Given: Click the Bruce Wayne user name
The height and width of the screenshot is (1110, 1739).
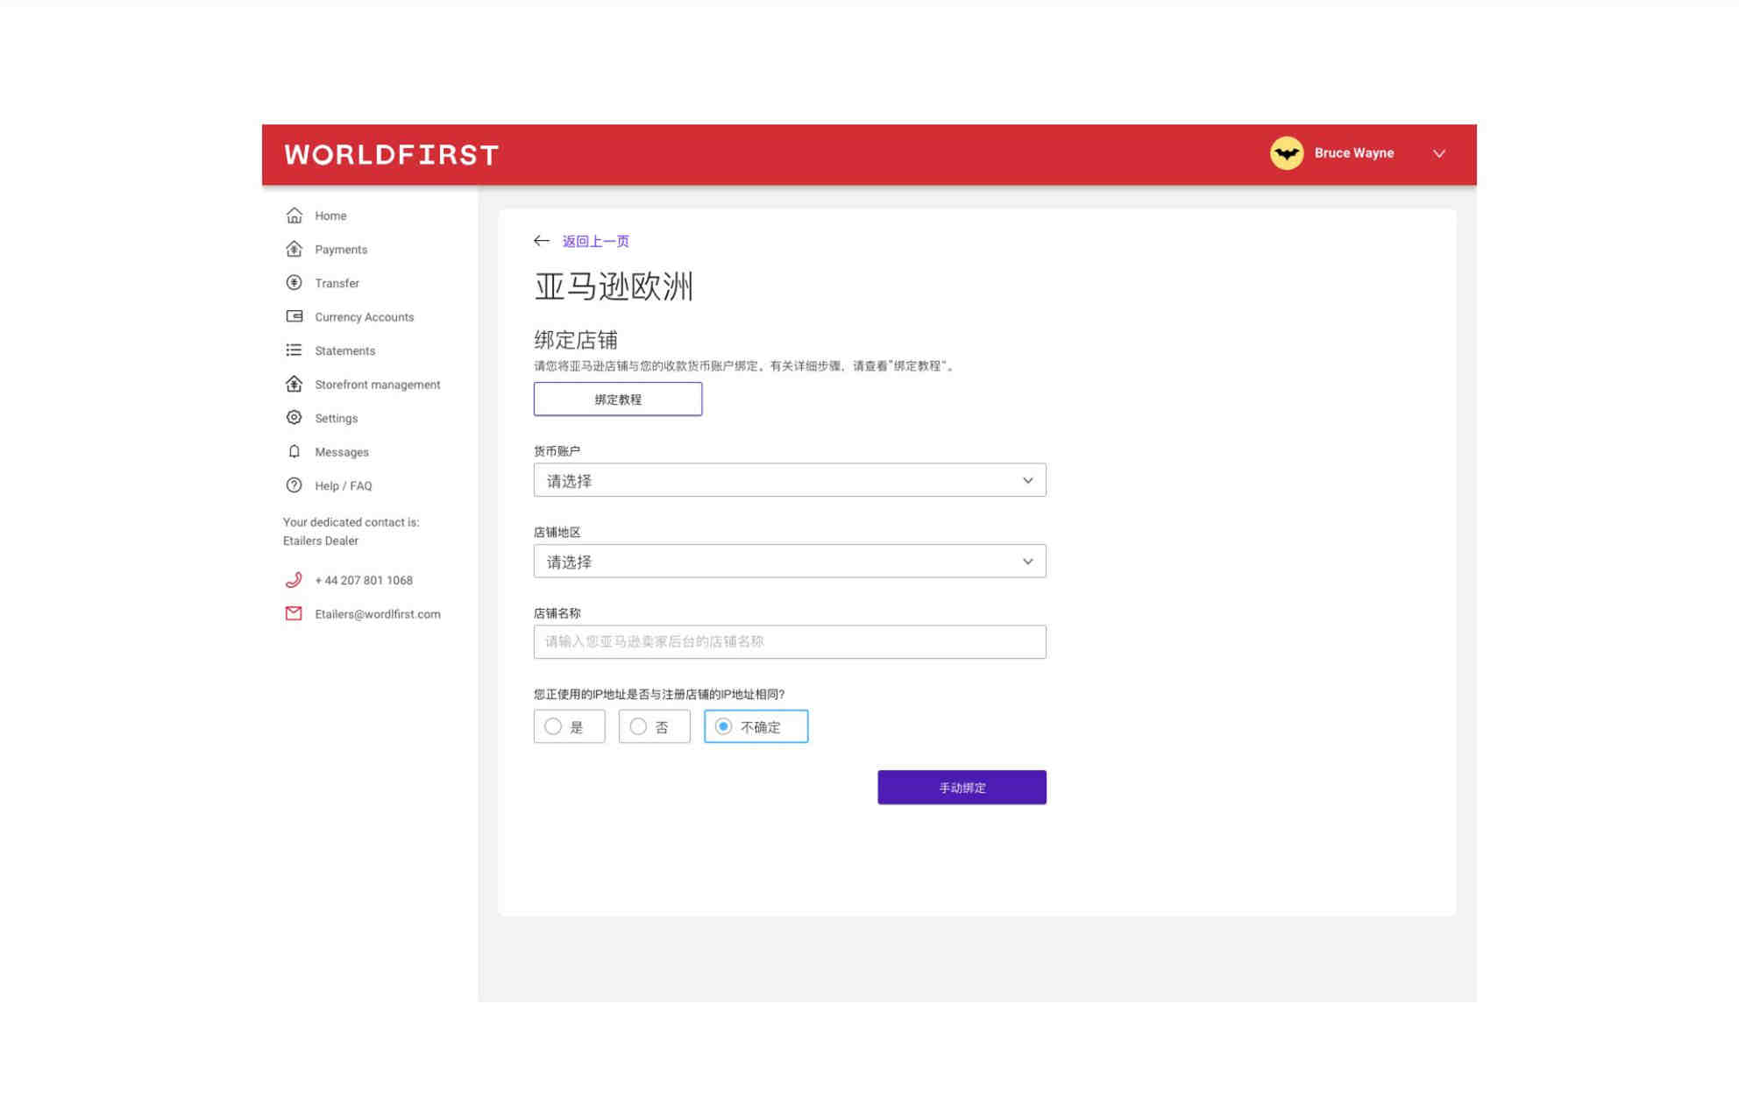Looking at the screenshot, I should coord(1353,152).
